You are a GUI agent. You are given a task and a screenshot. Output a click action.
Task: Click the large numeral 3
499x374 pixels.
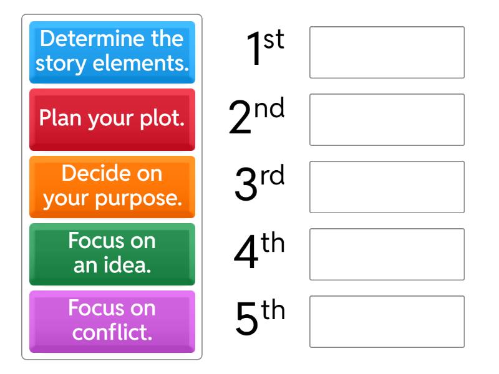coord(246,186)
